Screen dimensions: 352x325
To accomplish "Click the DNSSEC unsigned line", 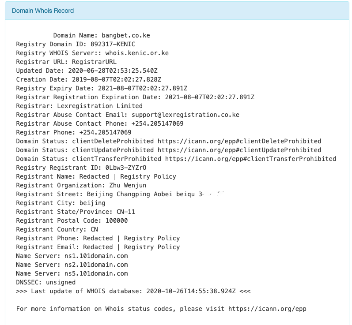I will click(46, 282).
